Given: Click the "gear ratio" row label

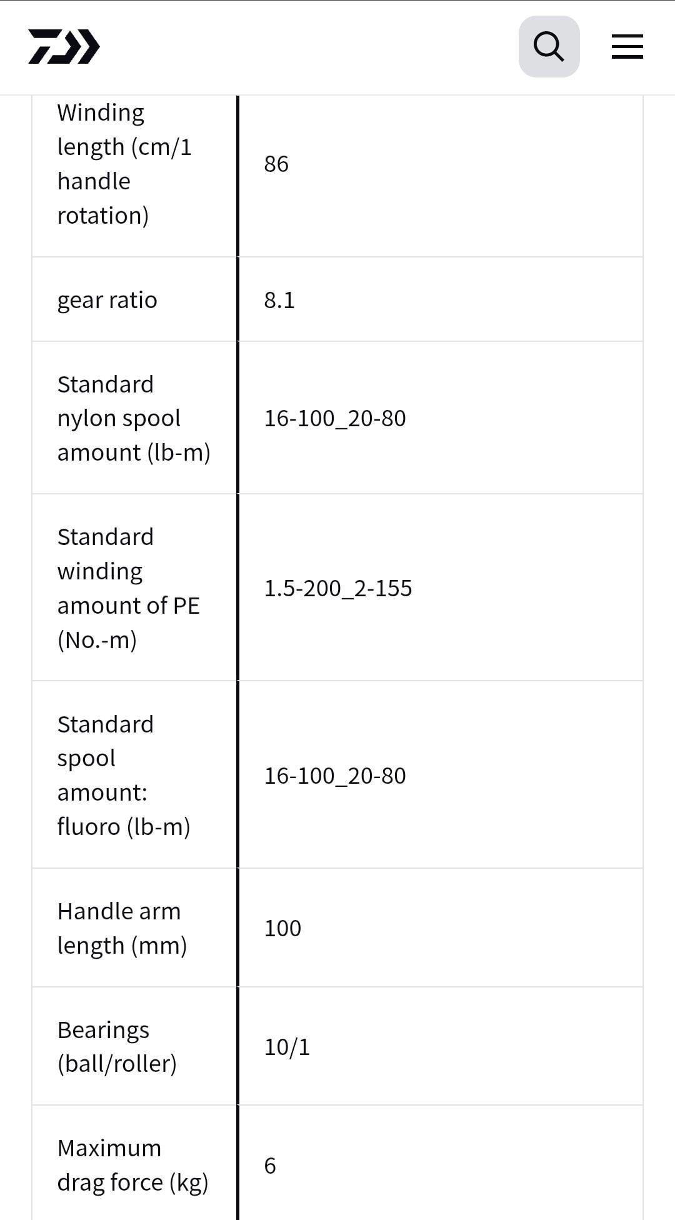Looking at the screenshot, I should coord(107,300).
